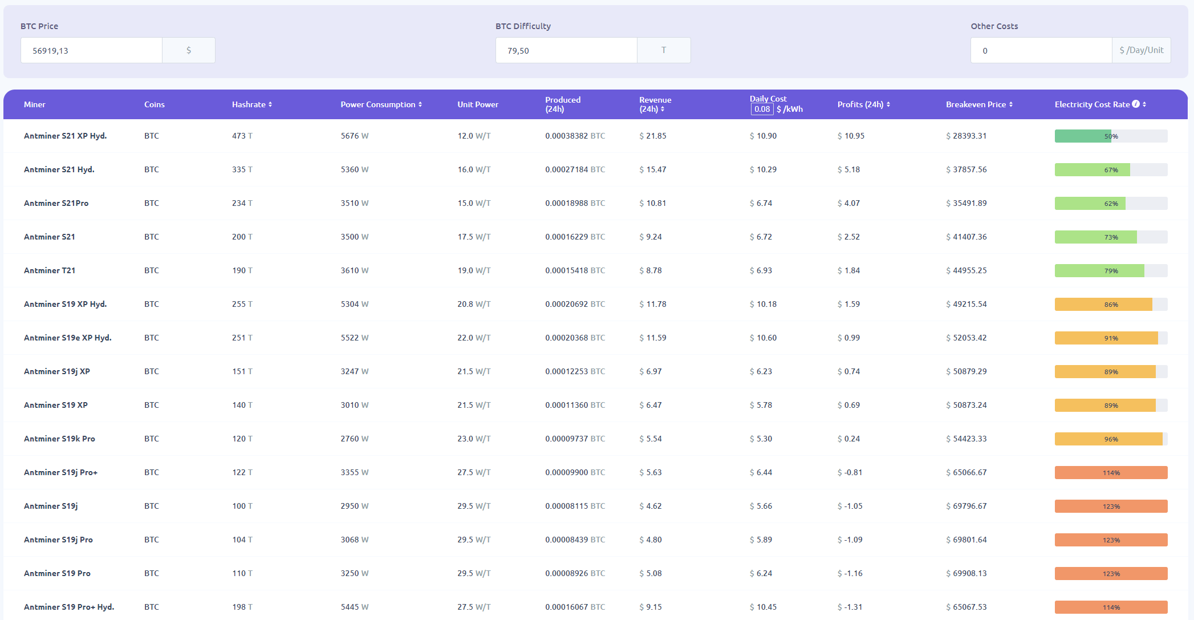Click the 79% electricity cost rate bar
Viewport: 1194px width, 620px height.
point(1111,270)
